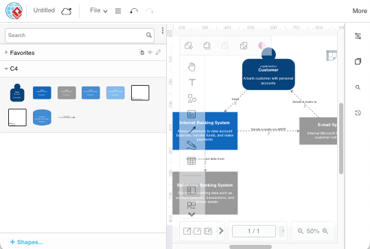Select the insert image tool

point(192,114)
